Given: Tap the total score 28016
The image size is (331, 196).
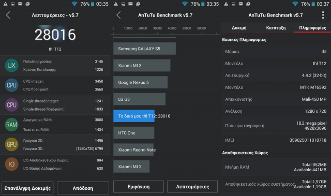Looking at the screenshot, I should 55,35.
